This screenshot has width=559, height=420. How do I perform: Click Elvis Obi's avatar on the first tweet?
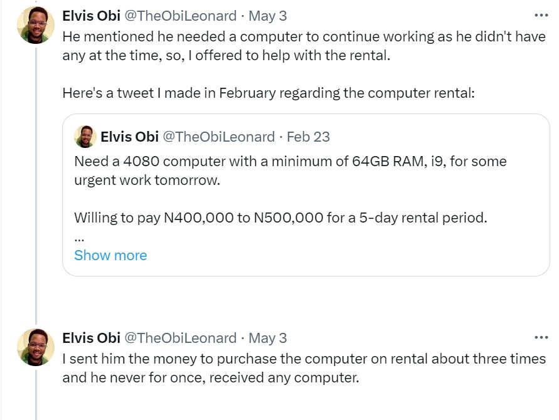point(36,26)
